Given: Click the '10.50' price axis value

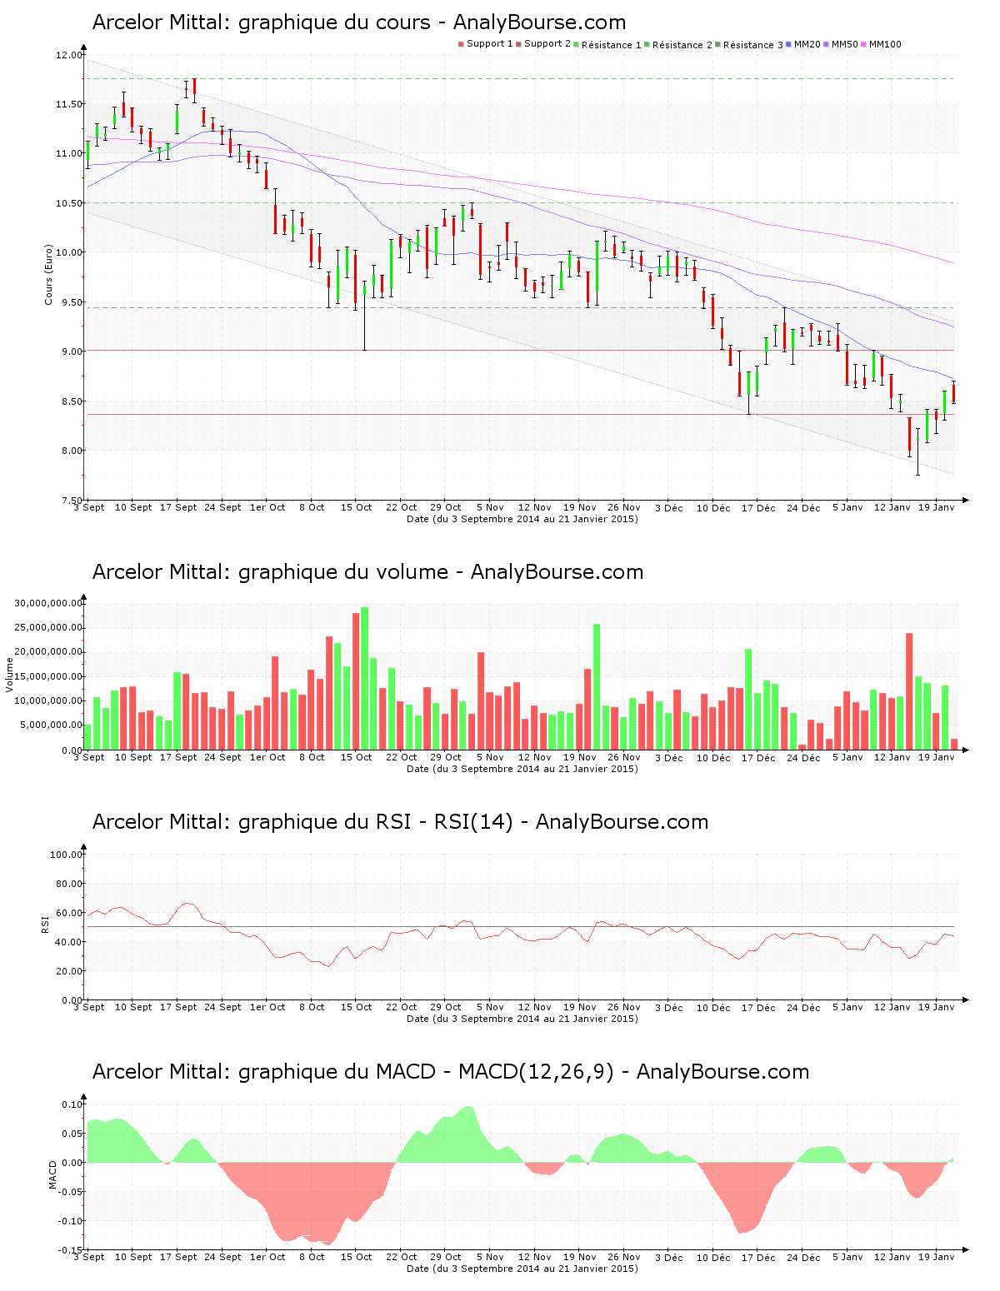Looking at the screenshot, I should pyautogui.click(x=69, y=203).
